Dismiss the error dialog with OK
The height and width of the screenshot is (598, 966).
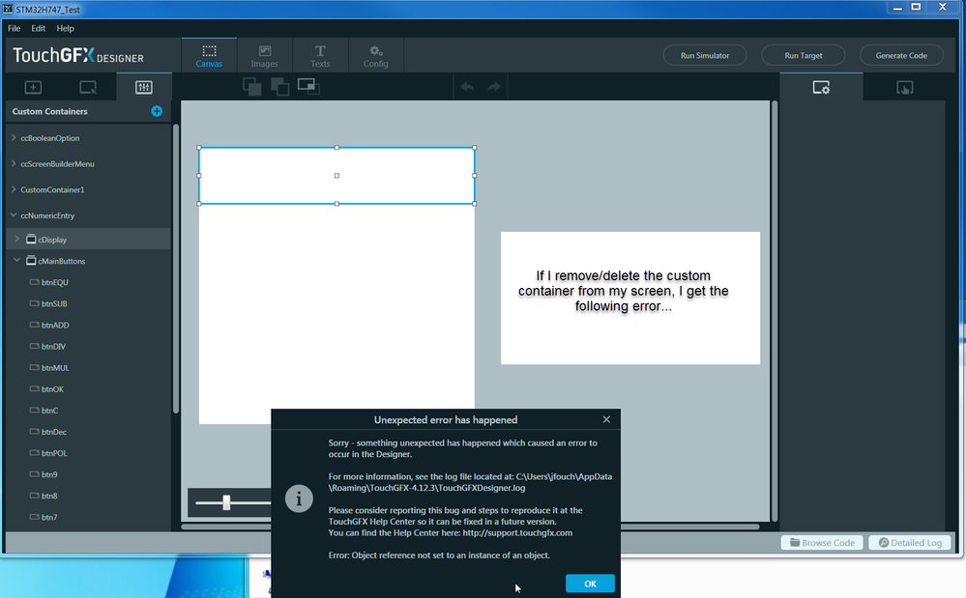(590, 584)
